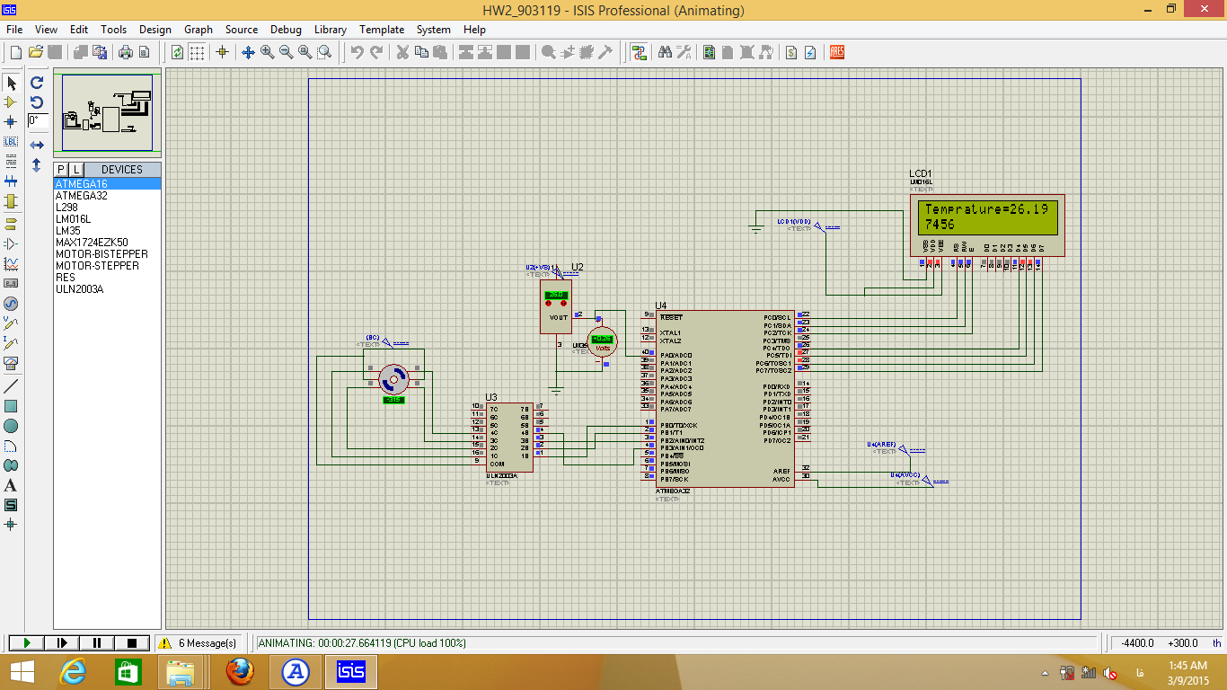Click the Rotate Clockwise icon
The height and width of the screenshot is (690, 1227).
(x=37, y=83)
